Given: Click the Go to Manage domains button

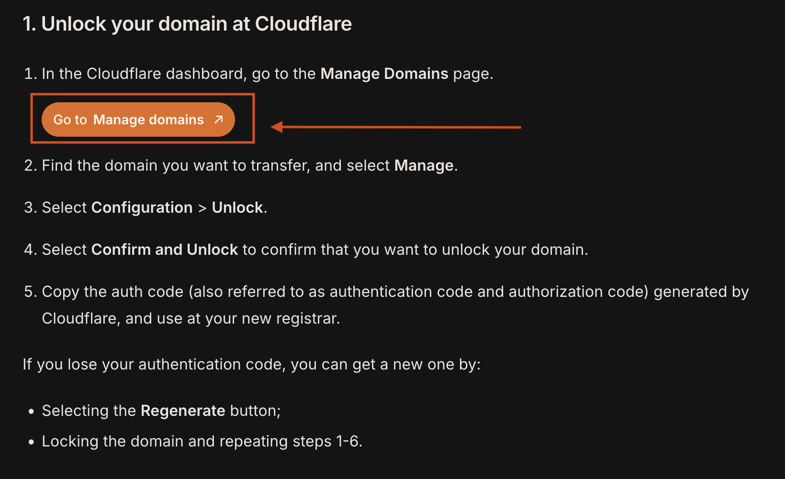Looking at the screenshot, I should tap(138, 120).
